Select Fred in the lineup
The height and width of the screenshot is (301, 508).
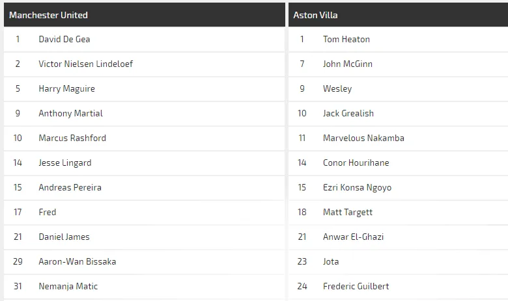(48, 212)
